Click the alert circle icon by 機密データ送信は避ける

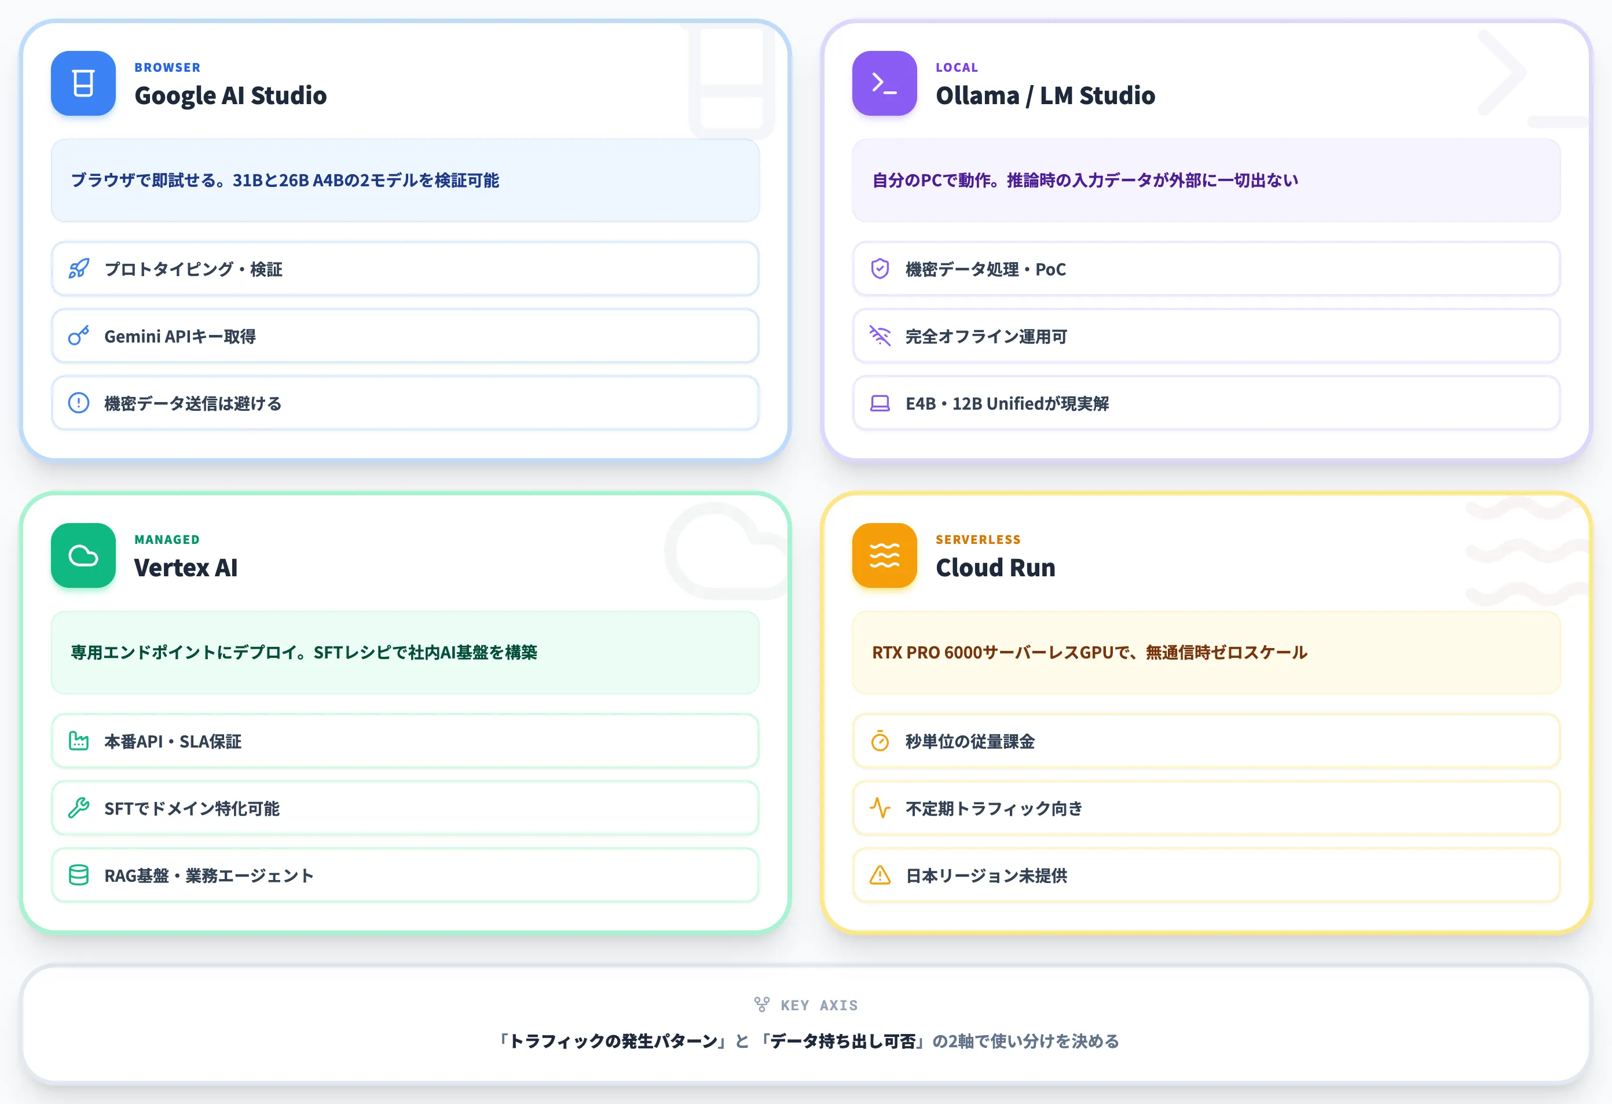(x=79, y=403)
